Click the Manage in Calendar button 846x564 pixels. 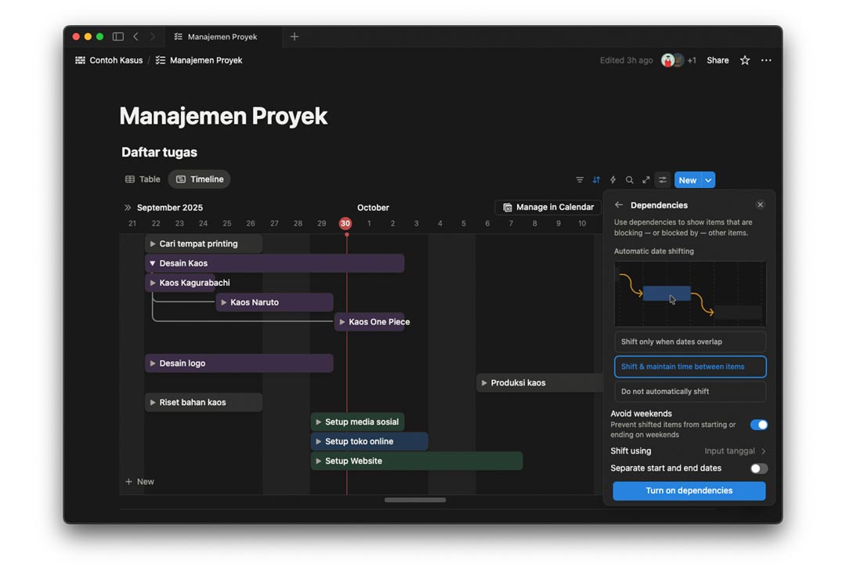pos(548,208)
